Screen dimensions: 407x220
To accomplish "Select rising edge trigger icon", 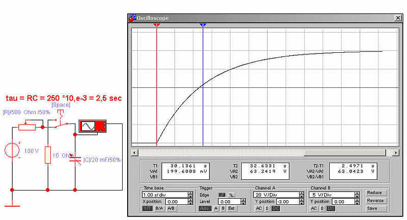I will coord(222,195).
